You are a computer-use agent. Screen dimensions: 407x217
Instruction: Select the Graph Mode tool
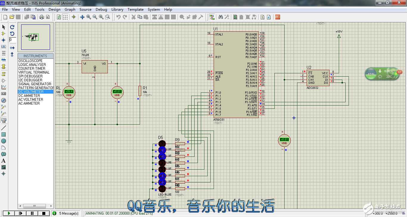pos(4,87)
